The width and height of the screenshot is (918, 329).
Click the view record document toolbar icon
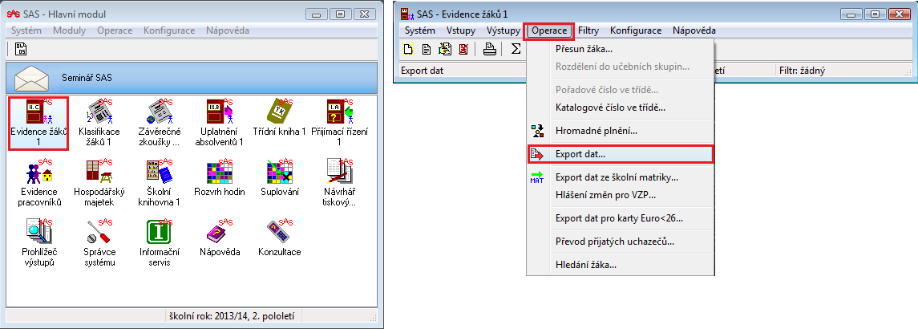pos(427,49)
